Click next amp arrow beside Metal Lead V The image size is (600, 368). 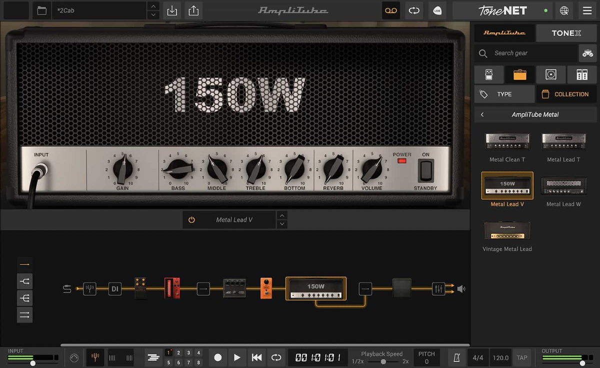282,224
